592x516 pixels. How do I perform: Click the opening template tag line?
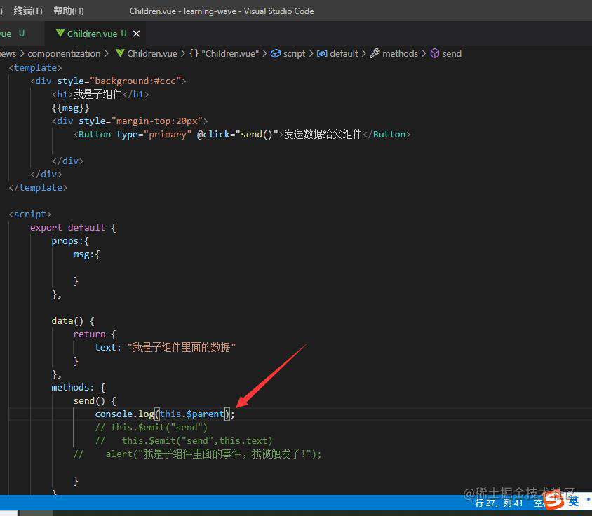[35, 67]
